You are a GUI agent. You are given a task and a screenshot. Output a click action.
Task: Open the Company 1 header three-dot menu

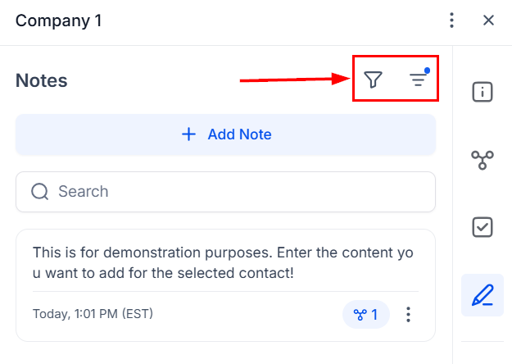pyautogui.click(x=451, y=20)
